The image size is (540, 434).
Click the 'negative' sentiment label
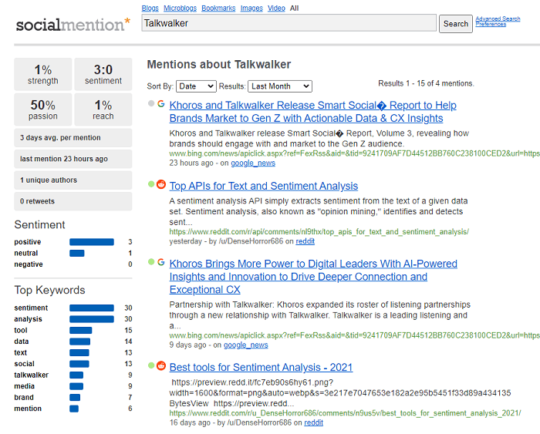click(29, 264)
